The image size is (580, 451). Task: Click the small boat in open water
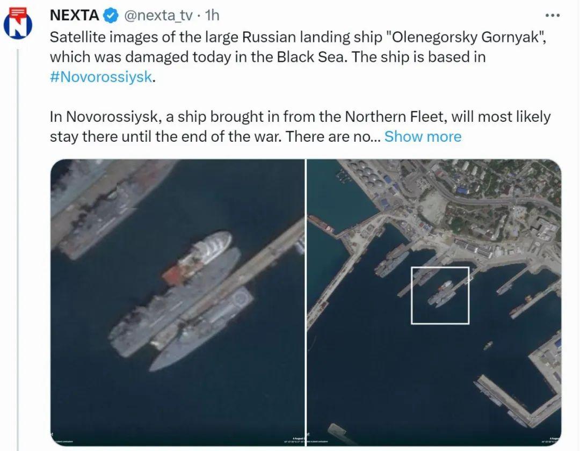[488, 345]
